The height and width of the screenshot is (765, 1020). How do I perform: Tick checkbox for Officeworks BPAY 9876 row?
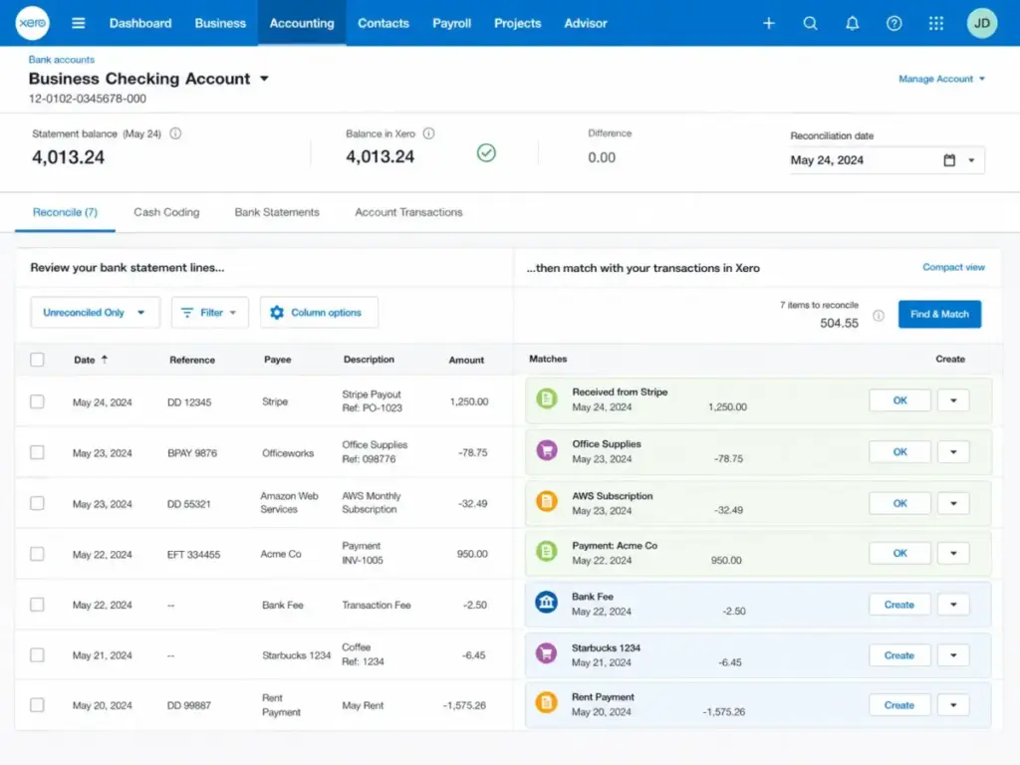point(37,452)
